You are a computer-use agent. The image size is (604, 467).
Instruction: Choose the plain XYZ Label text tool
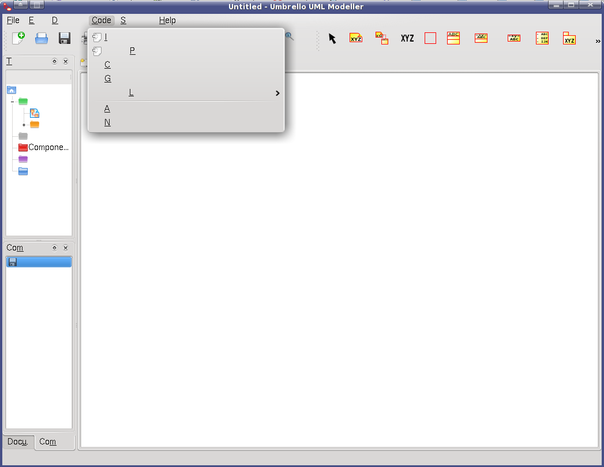click(407, 39)
